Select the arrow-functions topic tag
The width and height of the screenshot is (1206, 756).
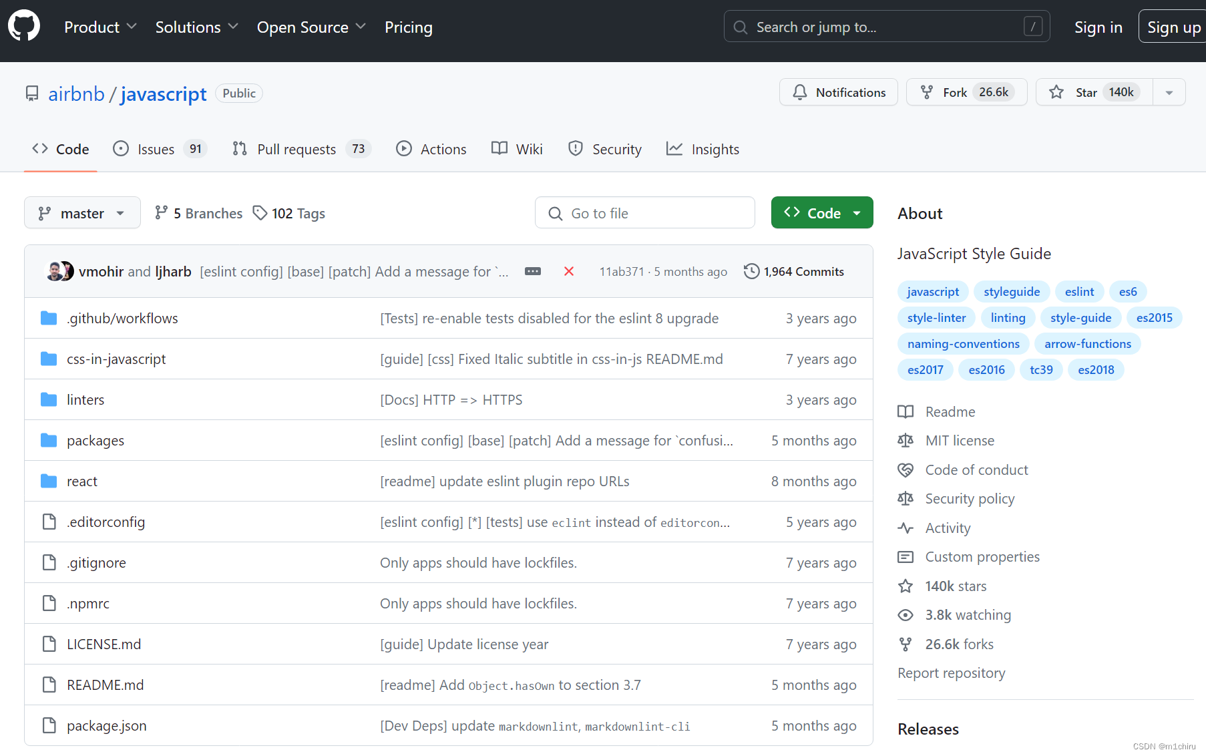pos(1088,343)
